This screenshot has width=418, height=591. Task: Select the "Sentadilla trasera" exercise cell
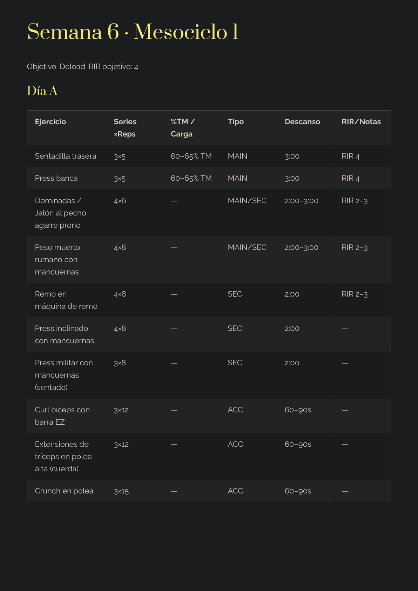[66, 156]
